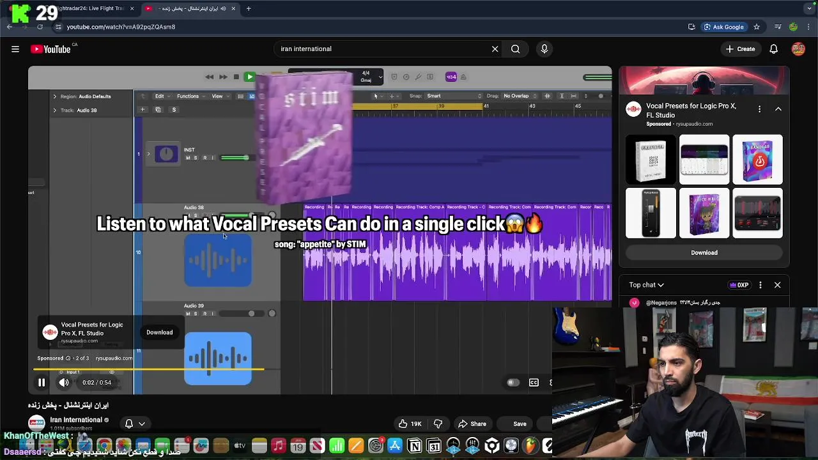Image resolution: width=818 pixels, height=460 pixels.
Task: Click Download in the sidebar ad panel
Action: [x=704, y=252]
